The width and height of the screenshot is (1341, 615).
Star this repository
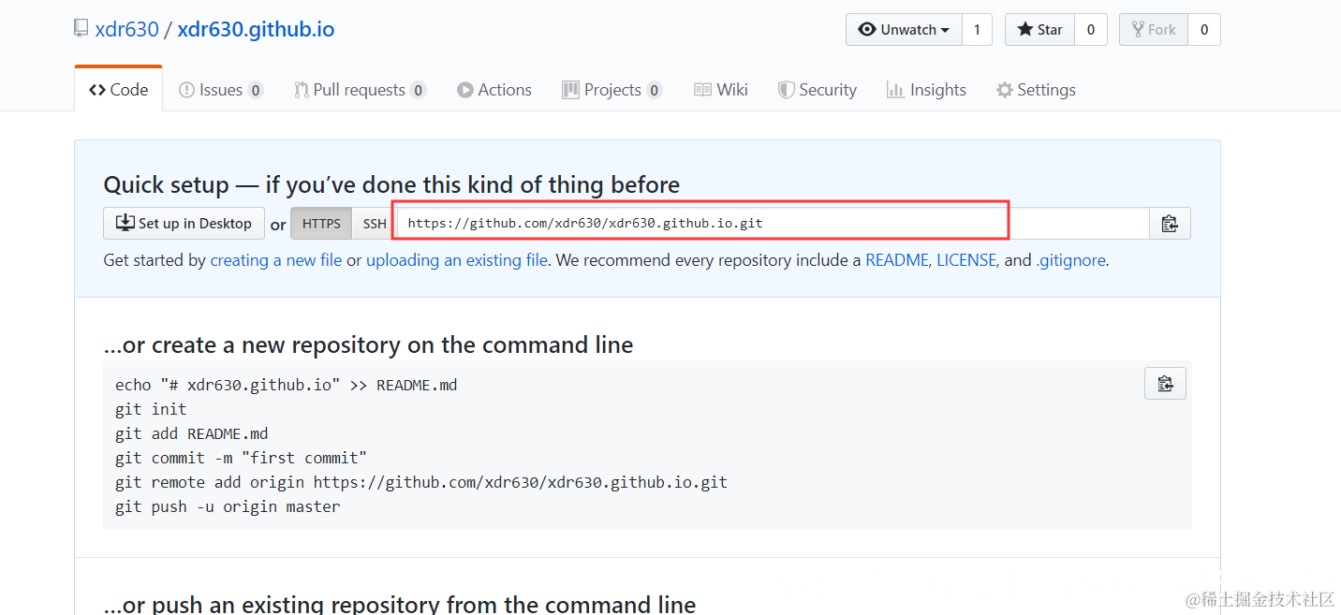pos(1039,30)
